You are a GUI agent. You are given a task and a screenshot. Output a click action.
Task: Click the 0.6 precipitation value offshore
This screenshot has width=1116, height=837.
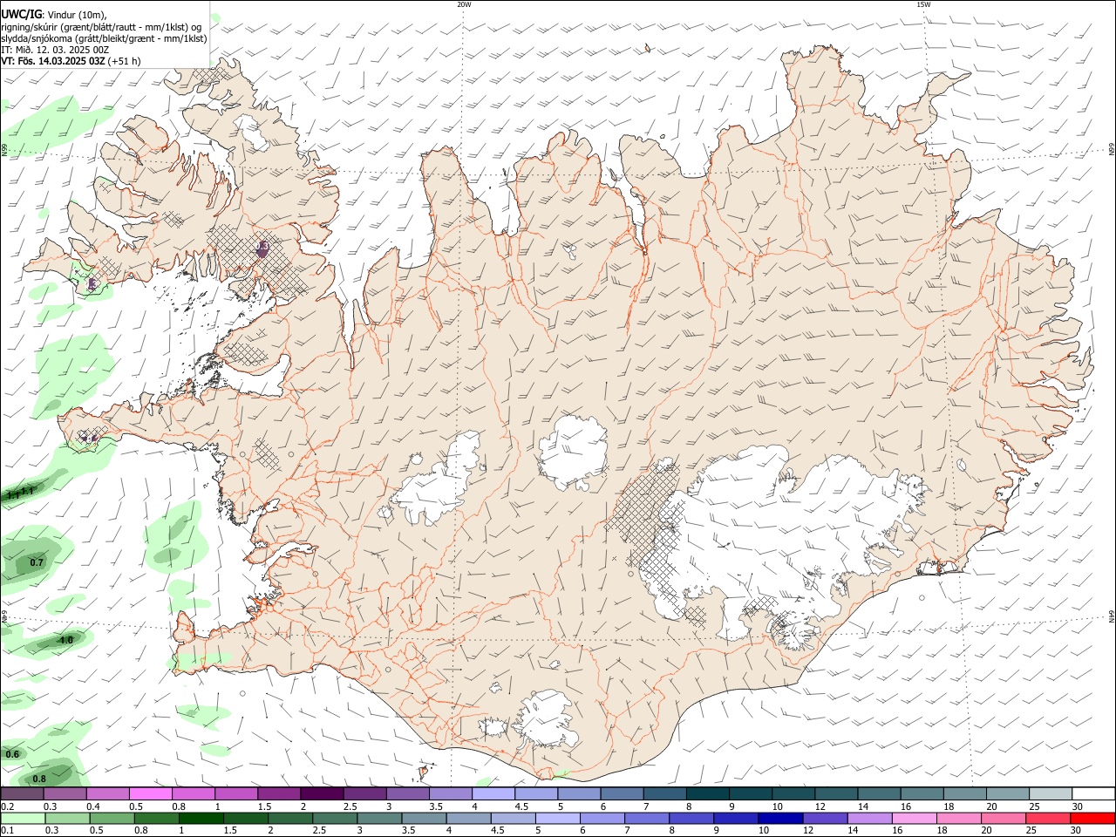point(12,754)
